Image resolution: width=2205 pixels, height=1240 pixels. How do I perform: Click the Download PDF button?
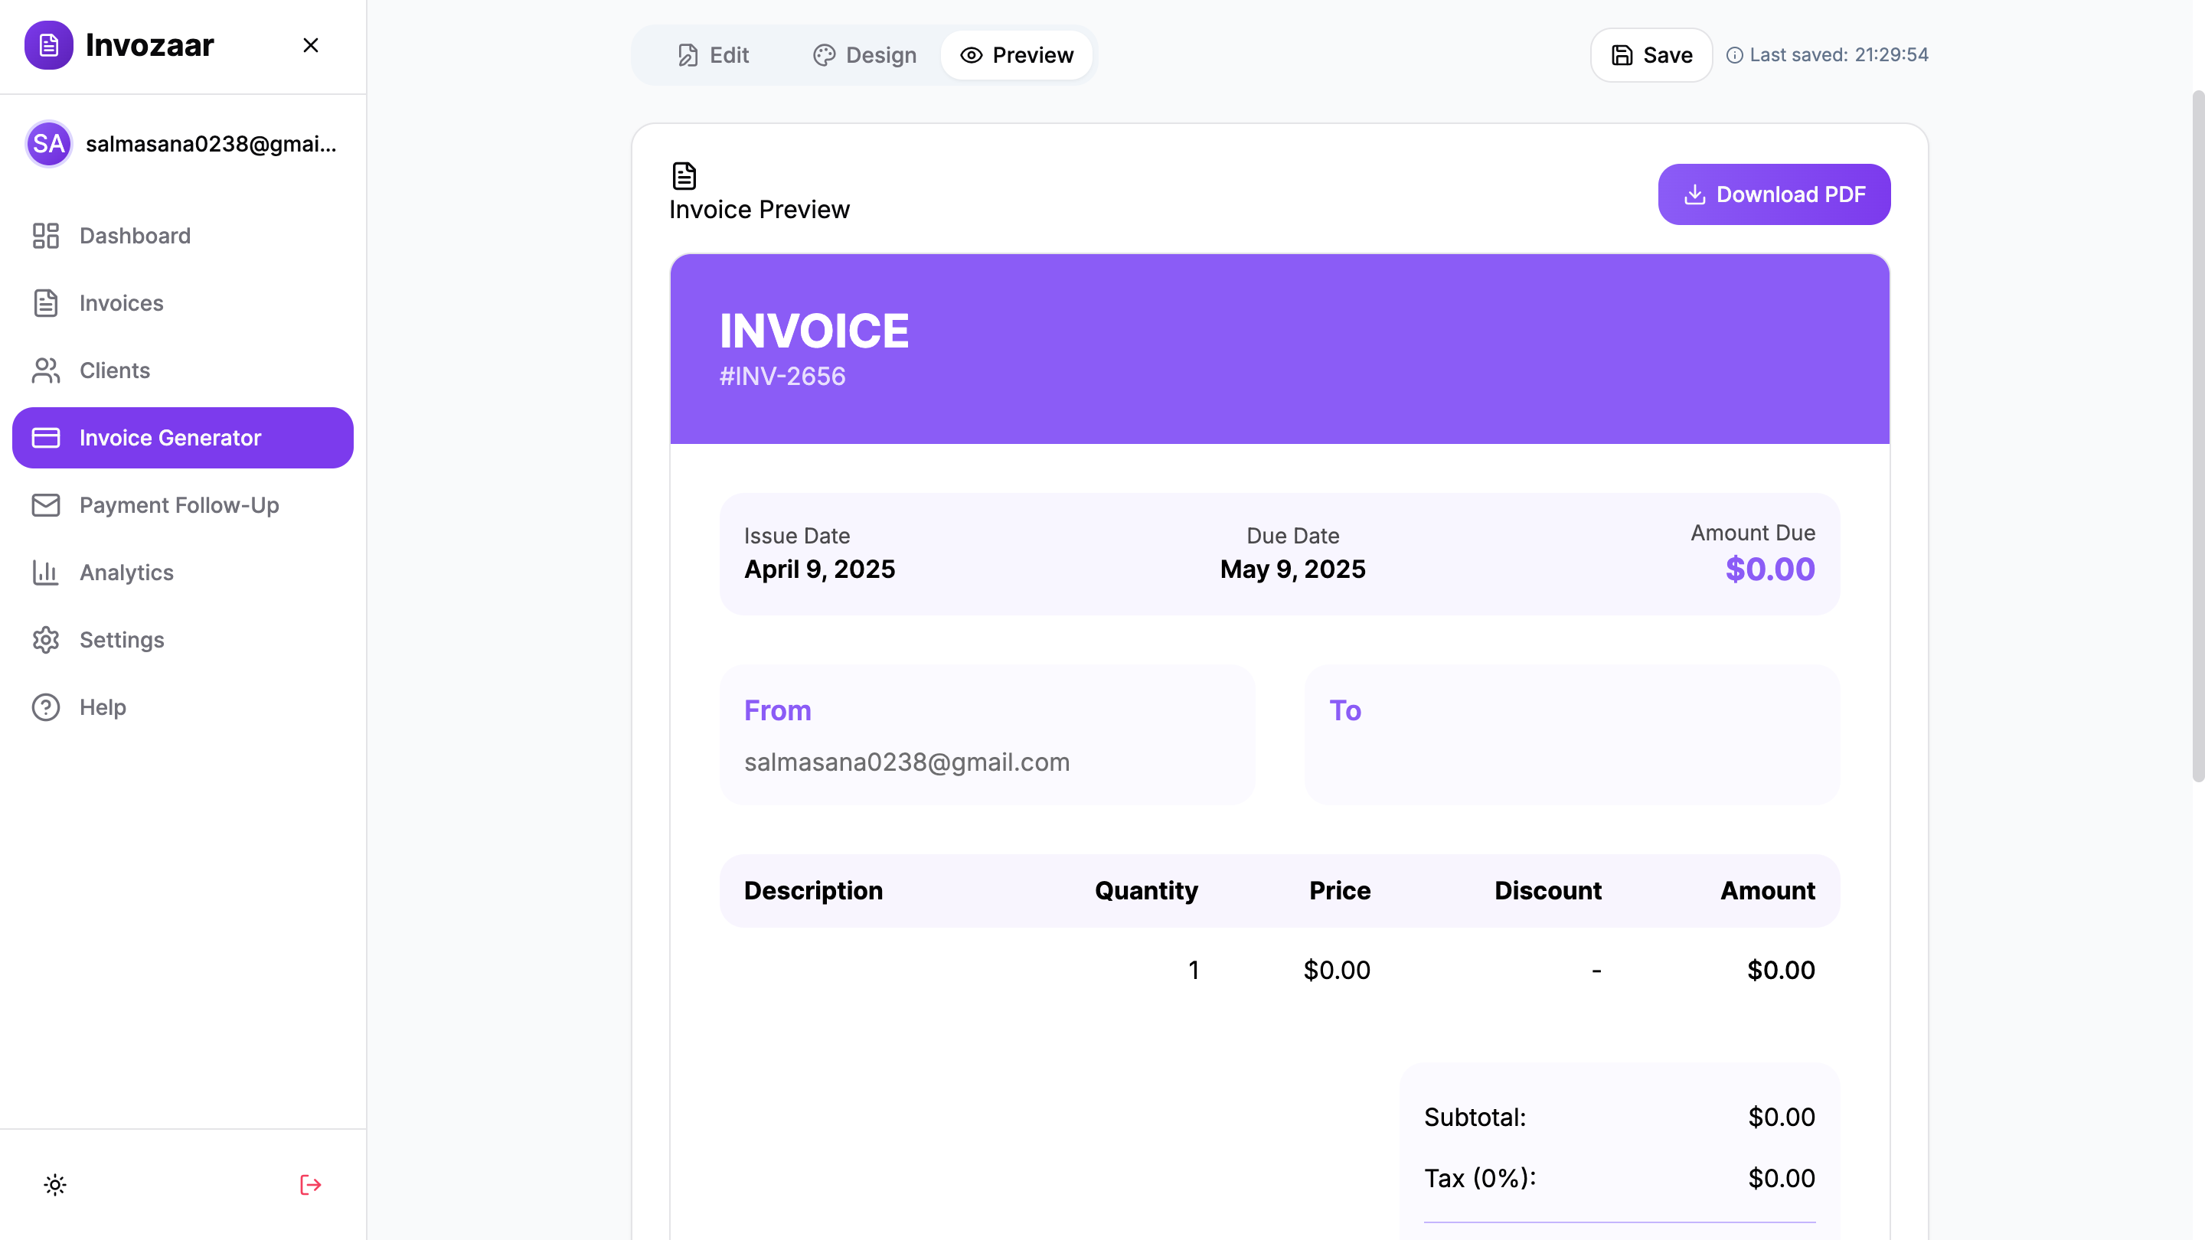(1774, 194)
